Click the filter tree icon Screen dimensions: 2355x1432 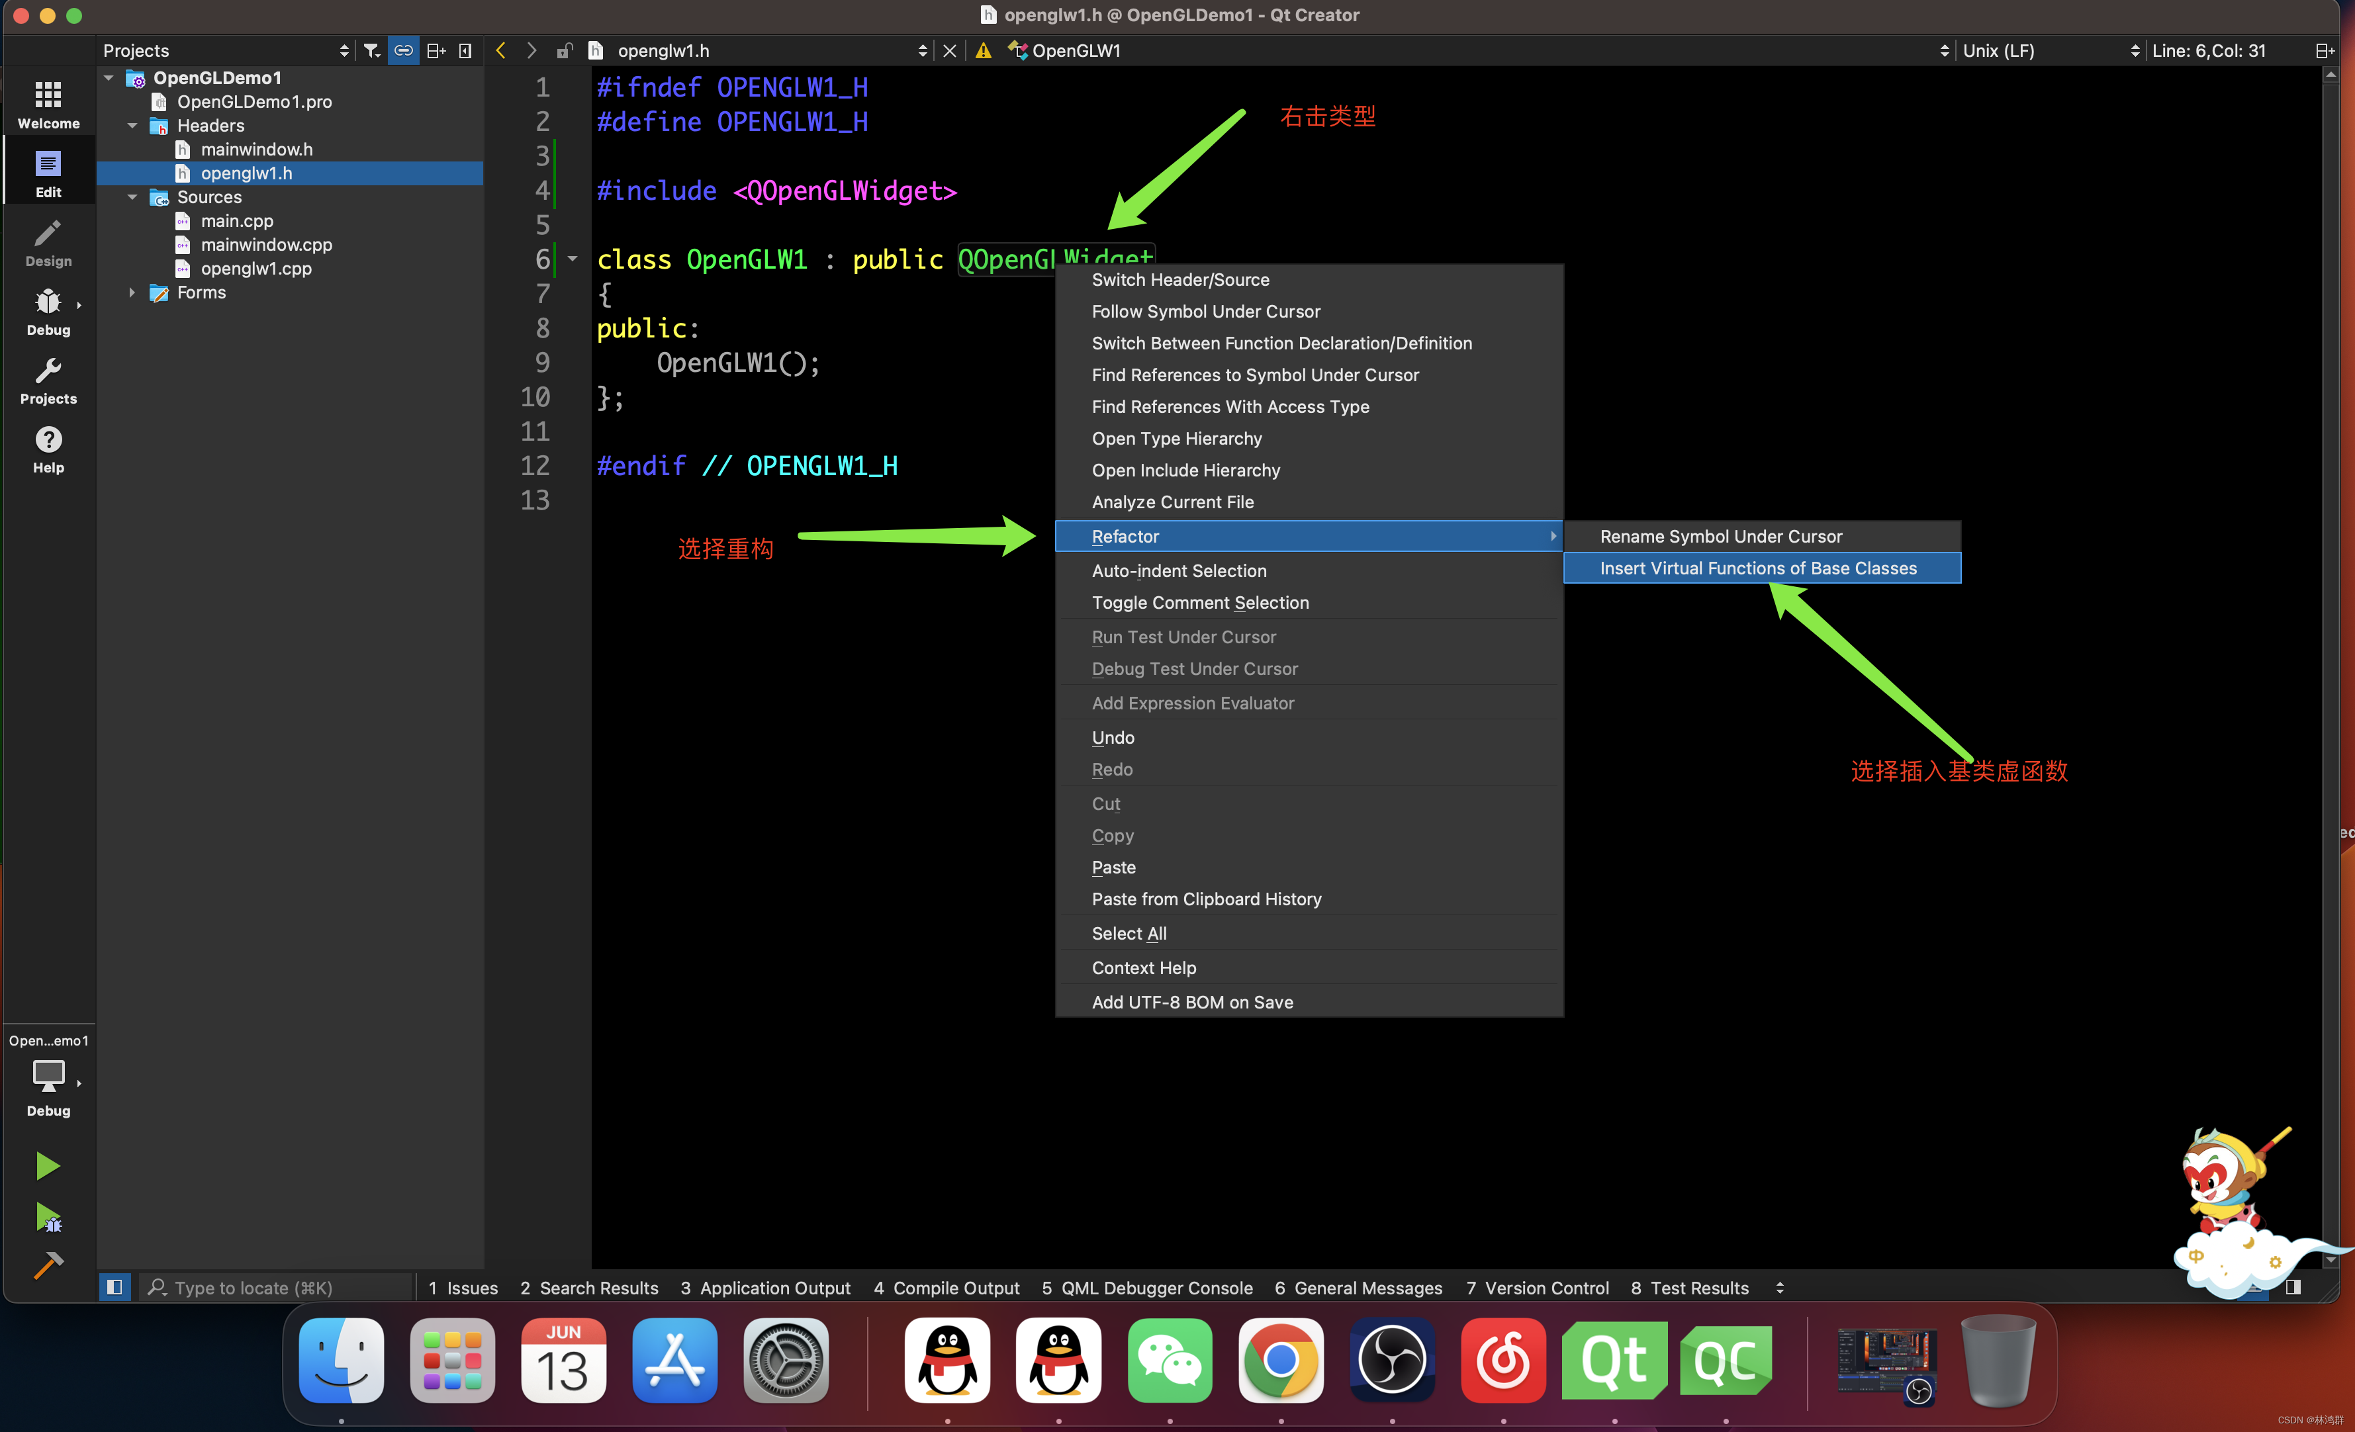372,51
